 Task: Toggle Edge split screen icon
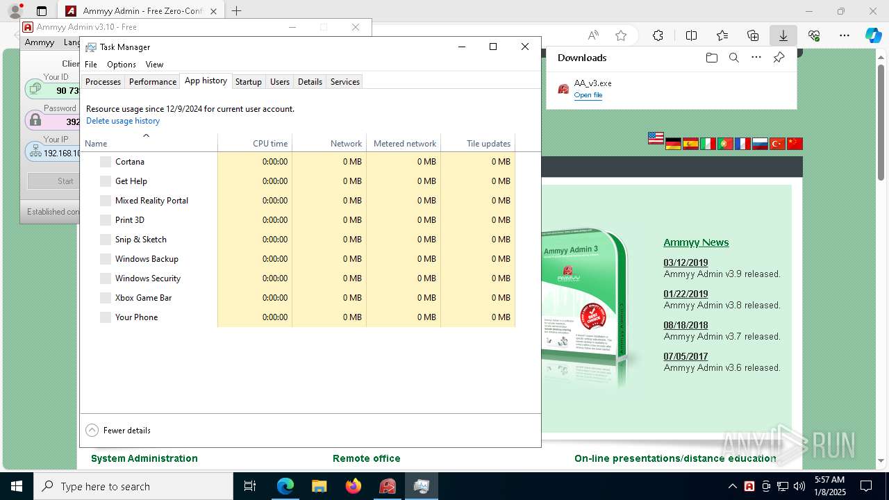click(691, 35)
